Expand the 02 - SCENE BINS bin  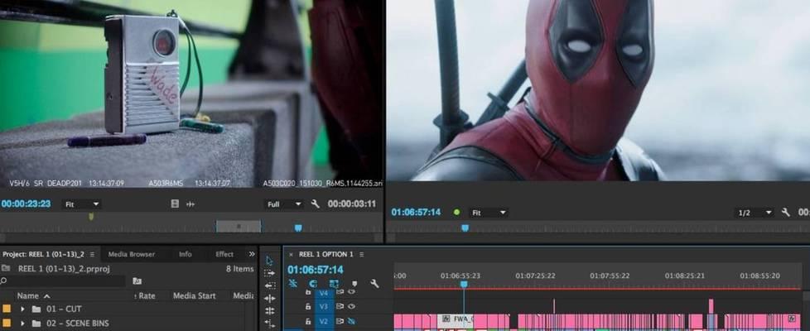pos(22,324)
